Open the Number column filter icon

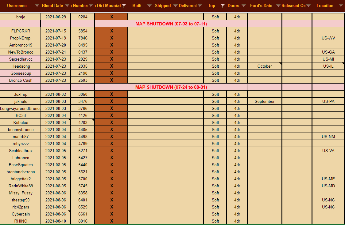91,6
